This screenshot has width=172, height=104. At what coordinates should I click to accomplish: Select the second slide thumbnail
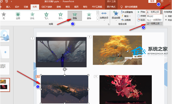click(x=5, y=52)
